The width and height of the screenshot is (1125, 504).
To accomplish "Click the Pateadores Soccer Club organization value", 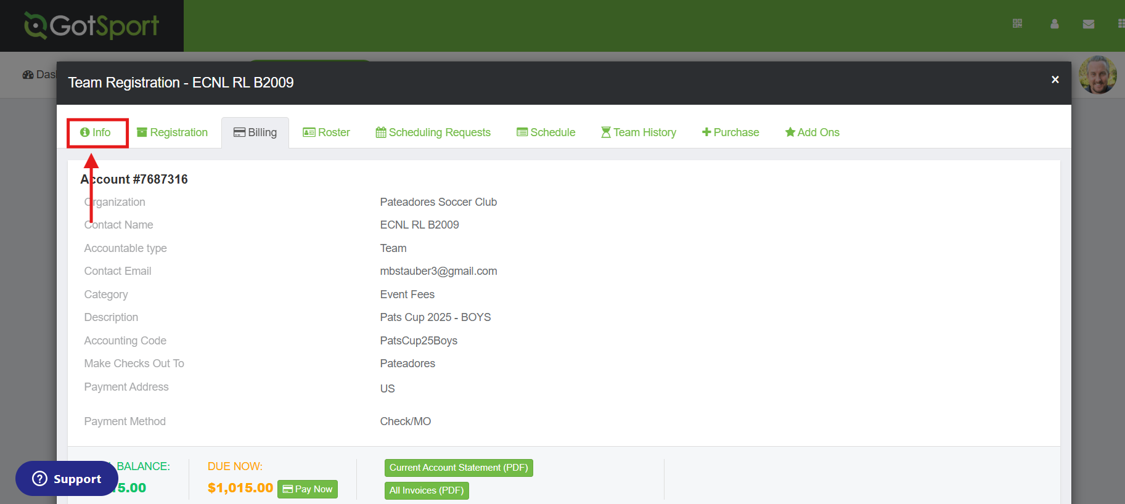I will coord(438,202).
